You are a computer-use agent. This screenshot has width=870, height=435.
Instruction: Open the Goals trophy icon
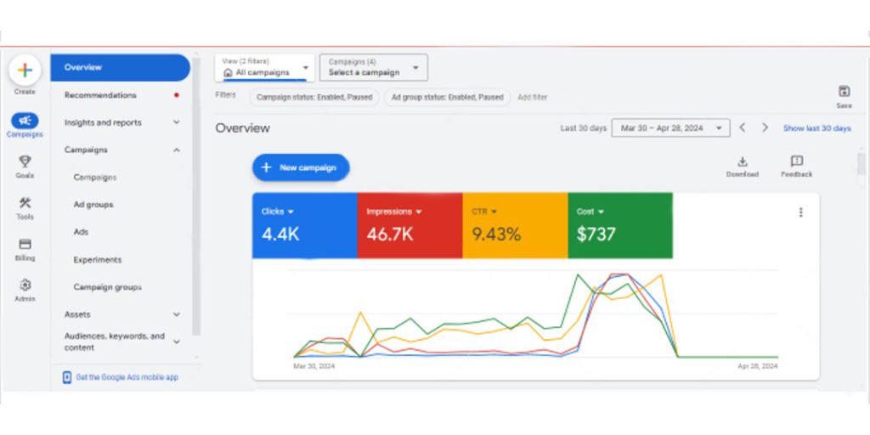tap(25, 161)
